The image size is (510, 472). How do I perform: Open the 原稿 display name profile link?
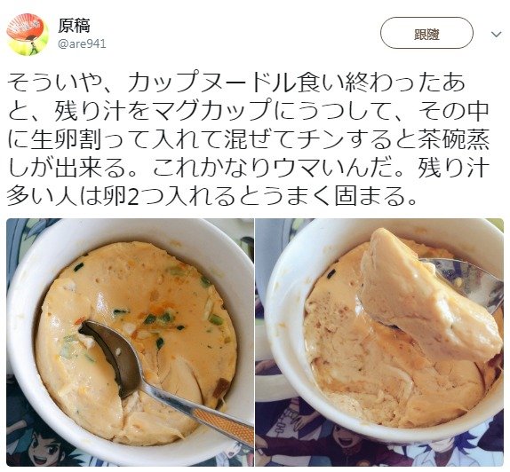74,26
